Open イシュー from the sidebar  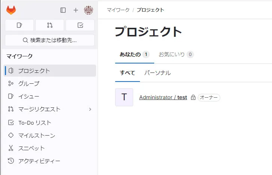(50, 96)
